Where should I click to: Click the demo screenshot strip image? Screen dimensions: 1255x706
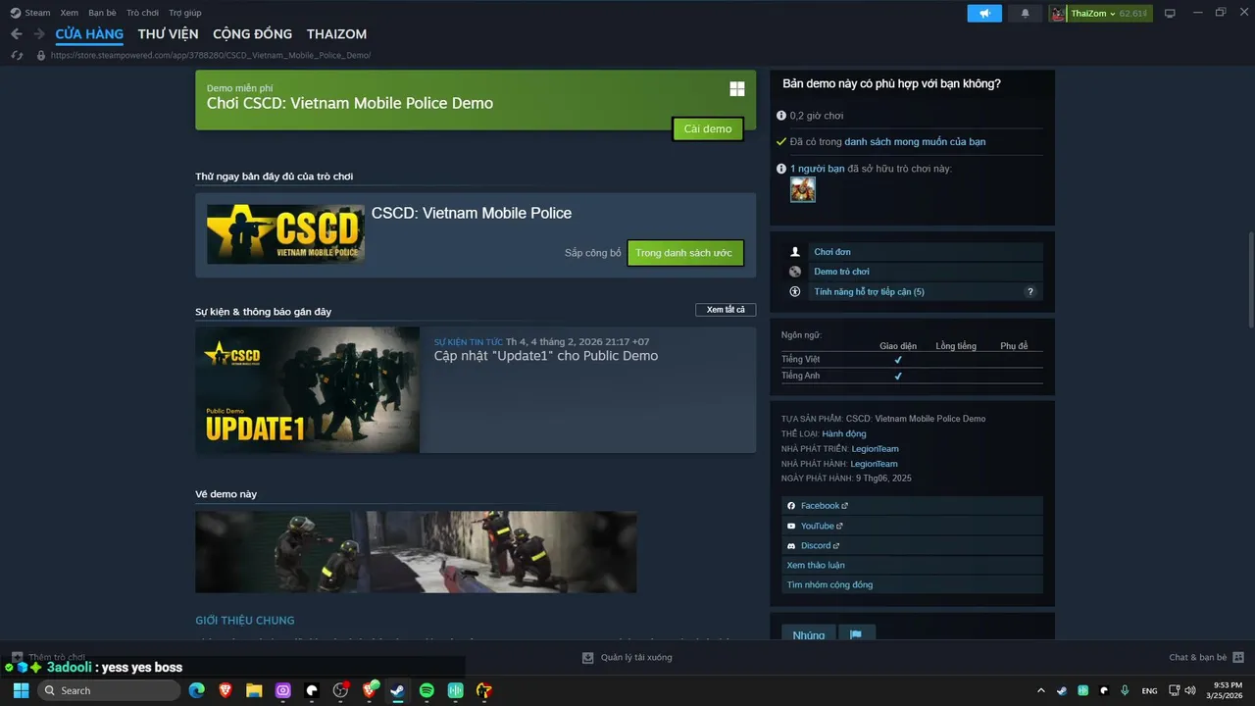click(416, 552)
